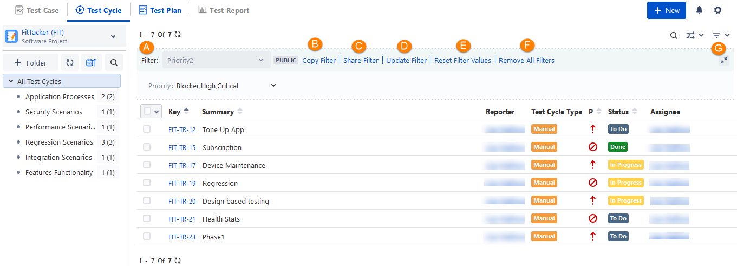Screen dimensions: 737x266
Task: Click the priority arrow for FIT-TR-20
Action: (x=593, y=201)
